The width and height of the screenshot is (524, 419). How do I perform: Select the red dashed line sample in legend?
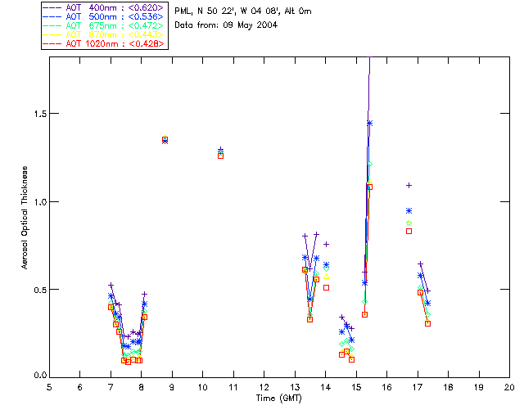tap(52, 43)
